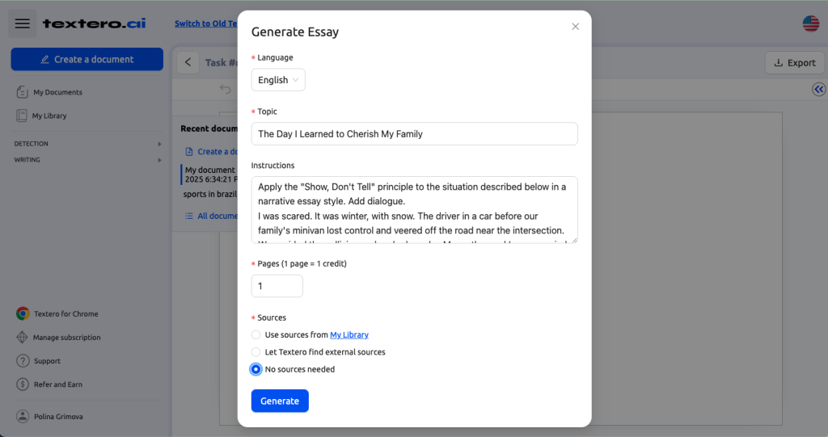
Task: Select Use sources from My Library option
Action: coord(256,334)
